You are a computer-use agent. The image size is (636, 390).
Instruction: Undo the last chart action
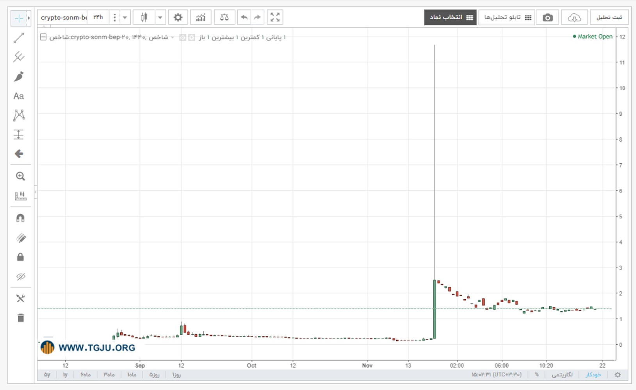(x=244, y=18)
